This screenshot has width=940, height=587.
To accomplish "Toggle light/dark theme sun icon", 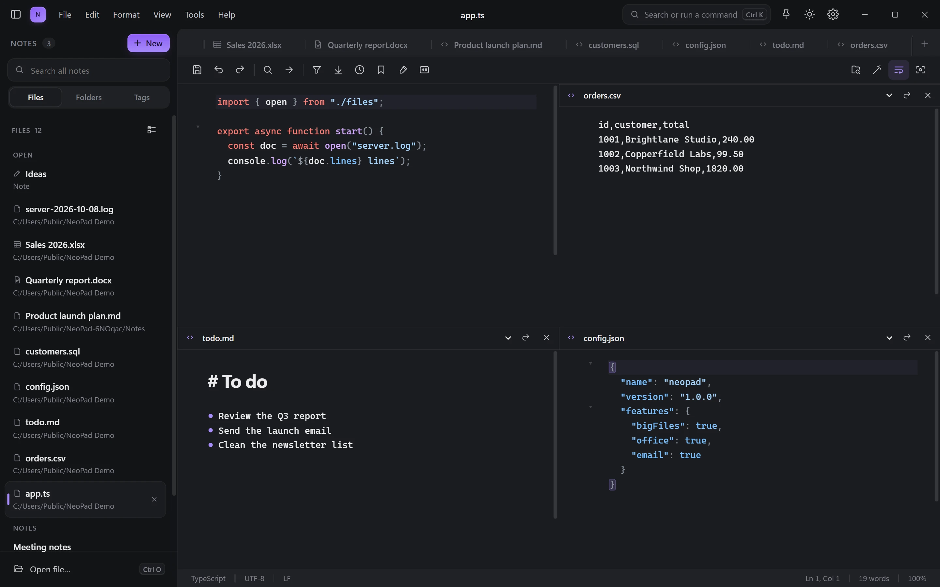I will point(809,14).
